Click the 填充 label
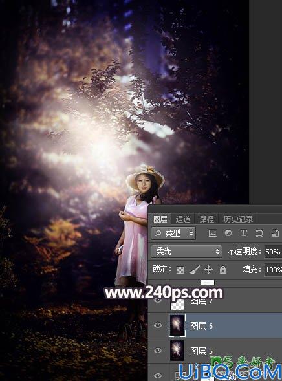 (252, 270)
